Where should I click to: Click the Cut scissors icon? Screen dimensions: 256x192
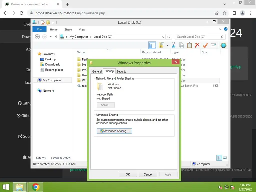point(173,45)
